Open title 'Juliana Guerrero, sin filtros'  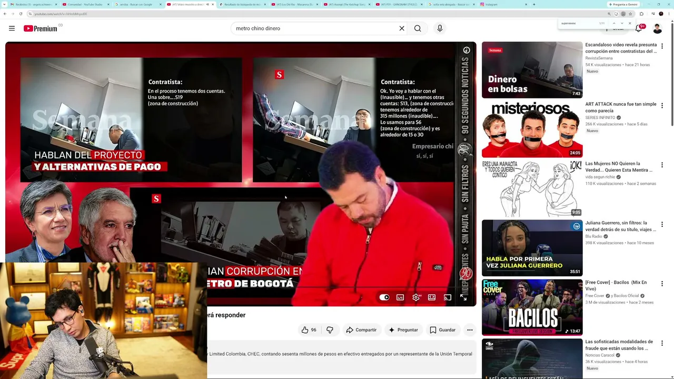click(x=621, y=226)
